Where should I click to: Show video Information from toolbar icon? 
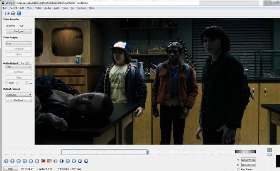[x=19, y=13]
